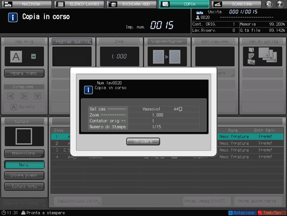Enable Colore auto mode
Image resolution: width=287 pixels, height=216 pixels.
[24, 186]
